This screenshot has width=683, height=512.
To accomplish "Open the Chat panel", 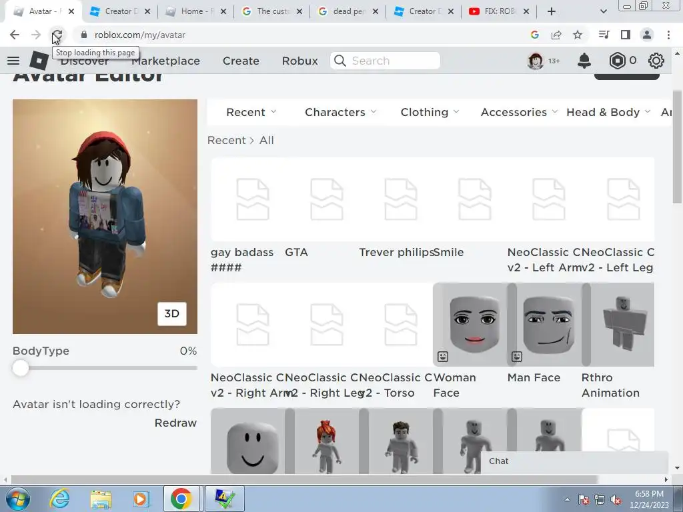I will click(x=574, y=461).
